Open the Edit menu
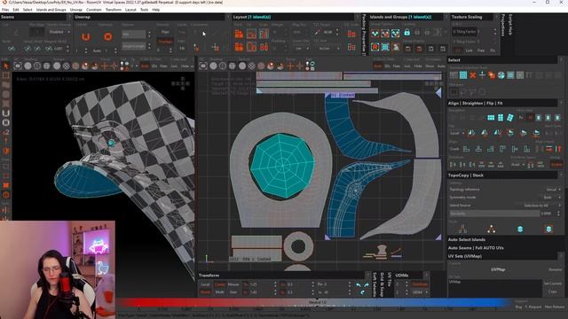This screenshot has width=568, height=319. 16,10
